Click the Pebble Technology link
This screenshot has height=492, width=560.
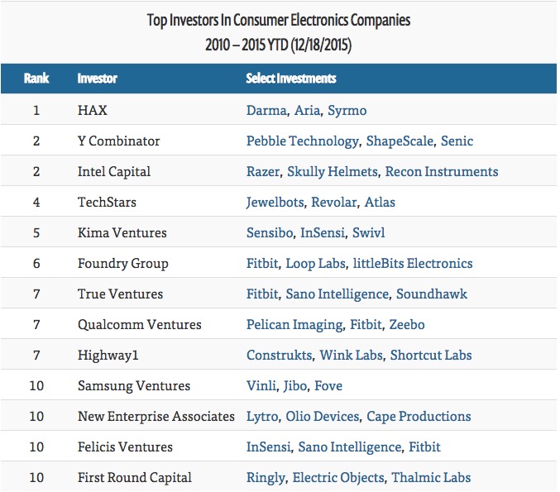(x=303, y=141)
